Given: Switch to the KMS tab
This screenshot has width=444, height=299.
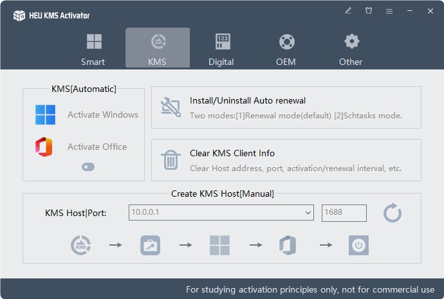Looking at the screenshot, I should pos(158,48).
